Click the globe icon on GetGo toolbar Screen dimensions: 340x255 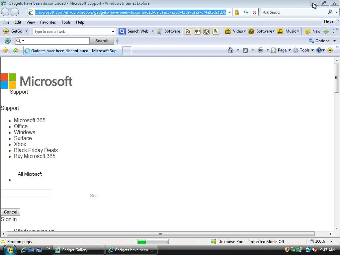207,31
